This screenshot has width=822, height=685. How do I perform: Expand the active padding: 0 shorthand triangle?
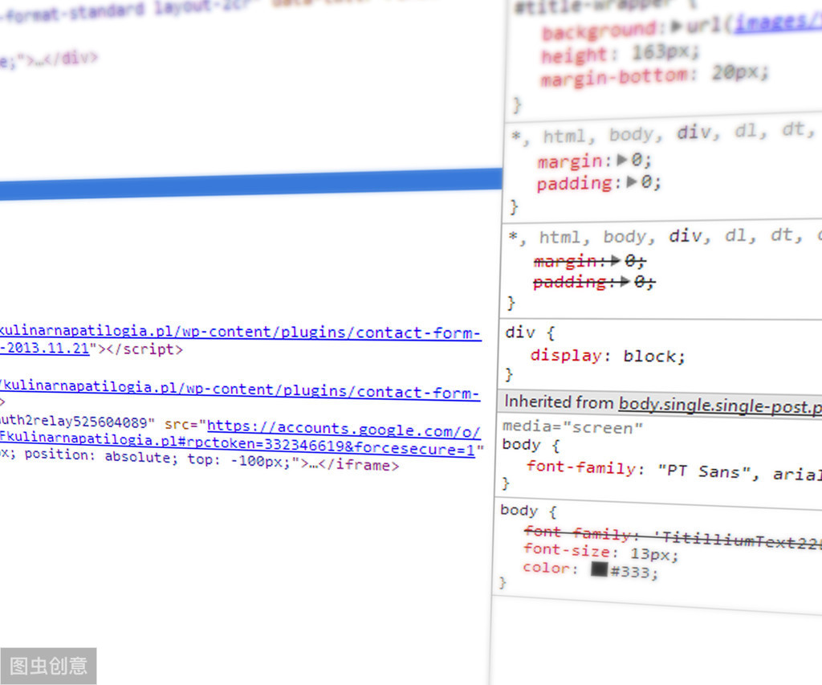point(632,182)
